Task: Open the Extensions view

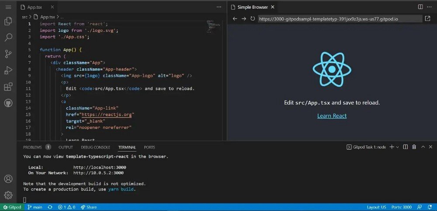Action: click(x=8, y=87)
